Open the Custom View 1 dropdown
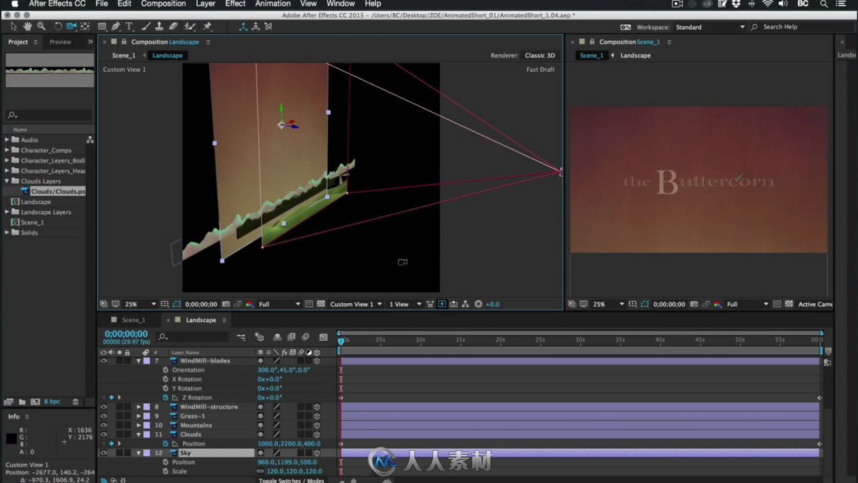The height and width of the screenshot is (483, 858). tap(356, 304)
